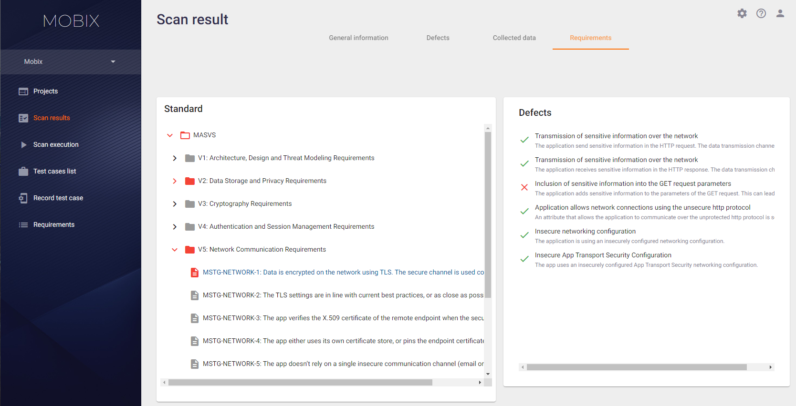This screenshot has height=406, width=796.
Task: Click the MOBIX logo
Action: pyautogui.click(x=71, y=21)
